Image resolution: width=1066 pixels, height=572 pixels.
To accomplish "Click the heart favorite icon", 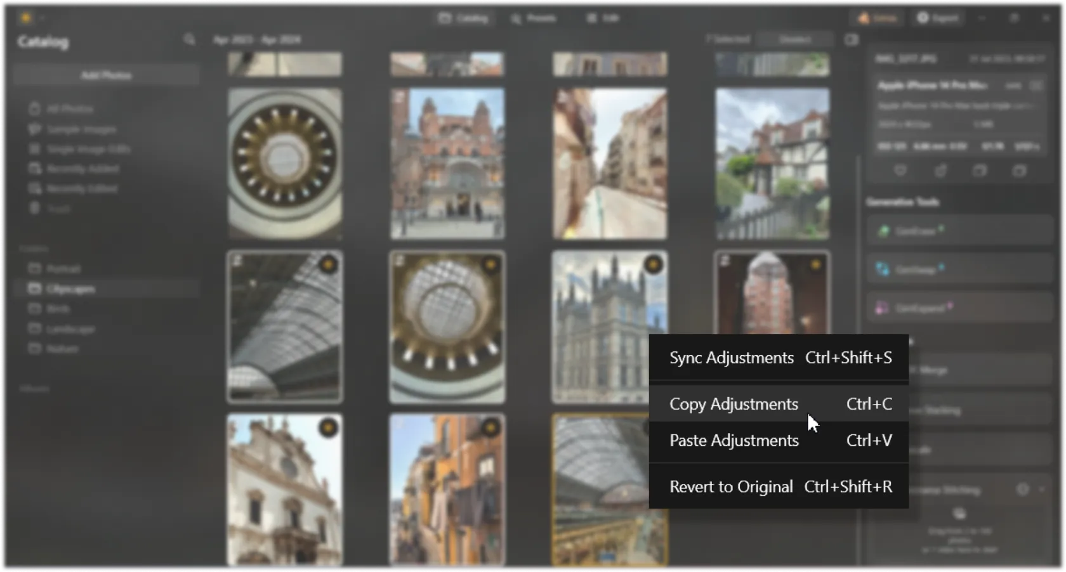I will click(x=900, y=171).
